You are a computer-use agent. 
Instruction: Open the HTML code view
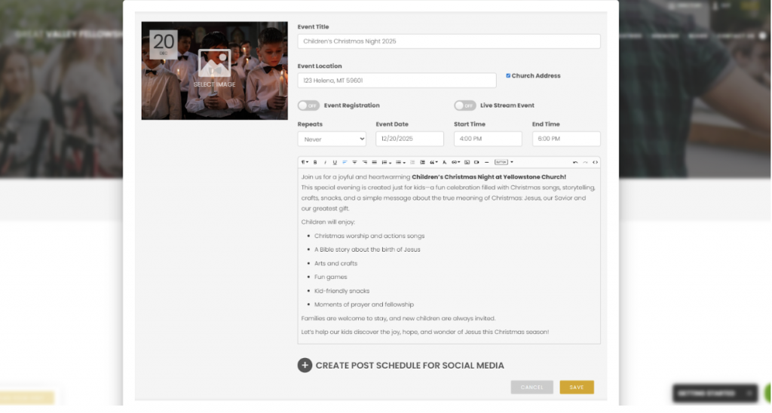[595, 162]
